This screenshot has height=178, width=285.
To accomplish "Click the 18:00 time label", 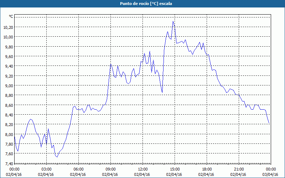I will pyautogui.click(x=207, y=169).
